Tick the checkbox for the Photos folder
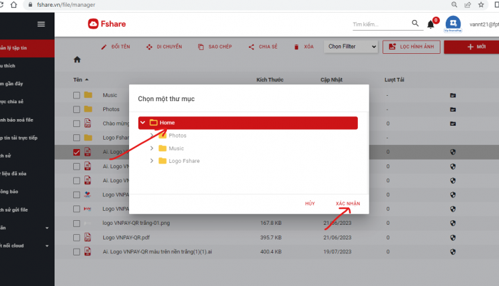The image size is (499, 286). pyautogui.click(x=77, y=110)
